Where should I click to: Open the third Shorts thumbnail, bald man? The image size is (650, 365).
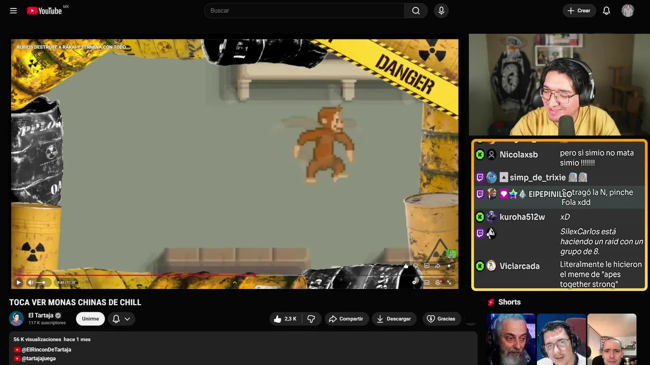(x=611, y=339)
